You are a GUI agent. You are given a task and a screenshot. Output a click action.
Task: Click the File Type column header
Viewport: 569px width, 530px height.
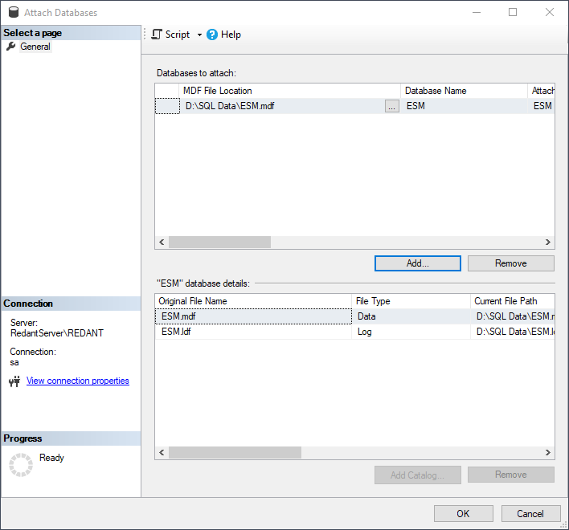pyautogui.click(x=411, y=301)
